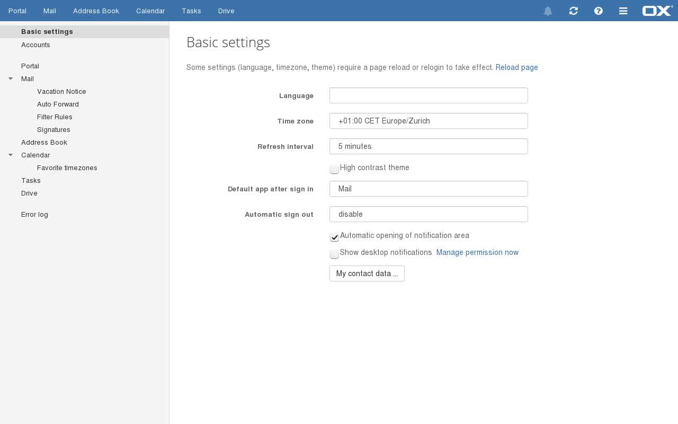Image resolution: width=678 pixels, height=424 pixels.
Task: Open the Refresh interval dropdown
Action: tap(429, 146)
